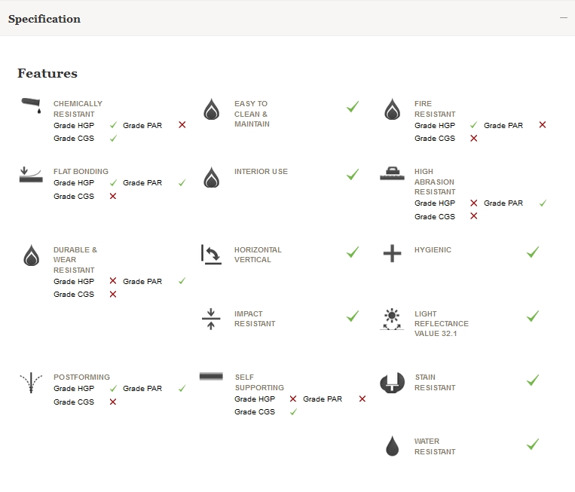Click the Flat Bonding feature icon
This screenshot has height=492, width=575.
30,175
